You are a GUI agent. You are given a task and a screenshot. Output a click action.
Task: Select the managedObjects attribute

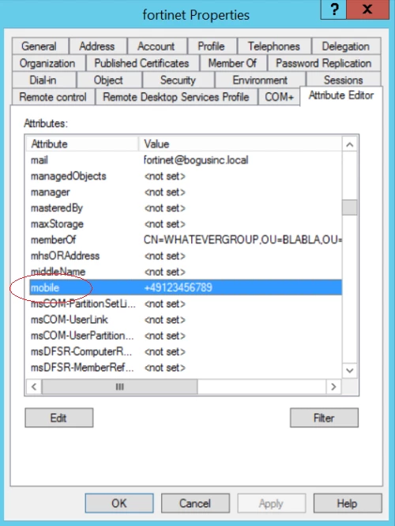pos(184,176)
